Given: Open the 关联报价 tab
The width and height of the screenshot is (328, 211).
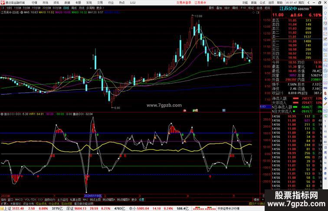Looking at the screenshot, I should click(x=16, y=204).
